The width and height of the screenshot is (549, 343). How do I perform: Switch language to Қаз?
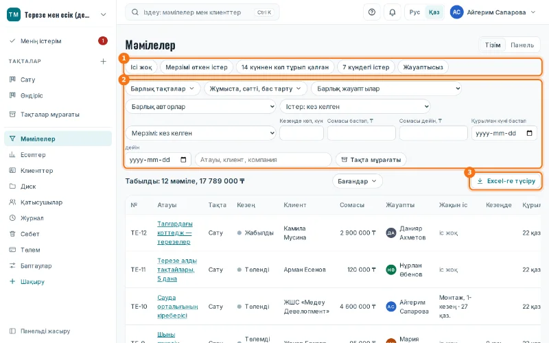pyautogui.click(x=434, y=12)
